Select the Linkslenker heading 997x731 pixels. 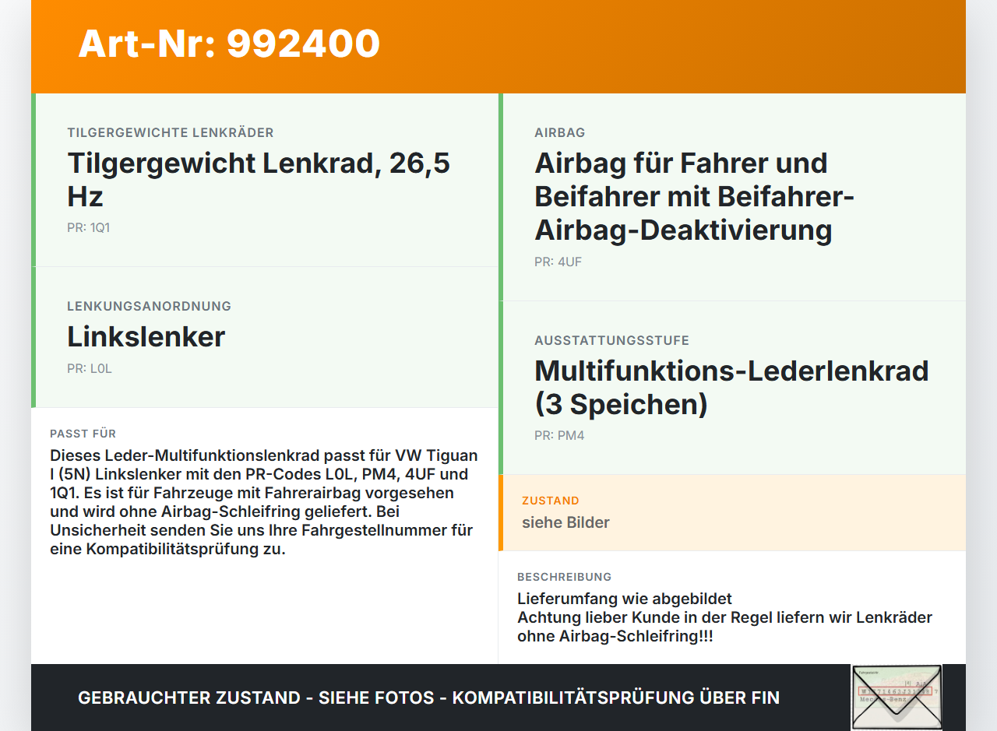click(x=146, y=336)
